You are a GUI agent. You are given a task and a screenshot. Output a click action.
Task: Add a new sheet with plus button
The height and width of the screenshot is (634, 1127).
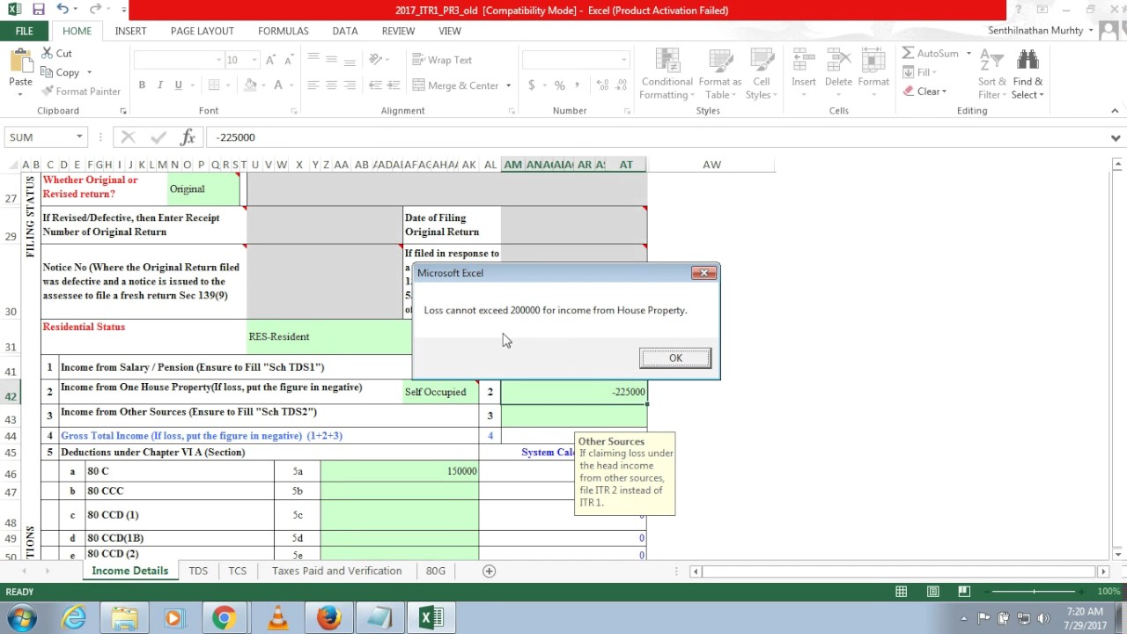[x=489, y=571]
